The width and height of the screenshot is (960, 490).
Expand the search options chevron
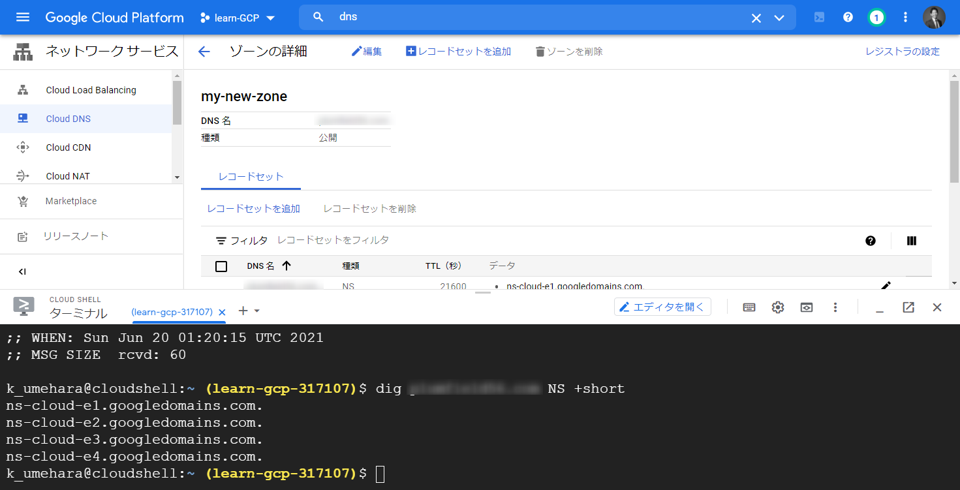point(779,18)
